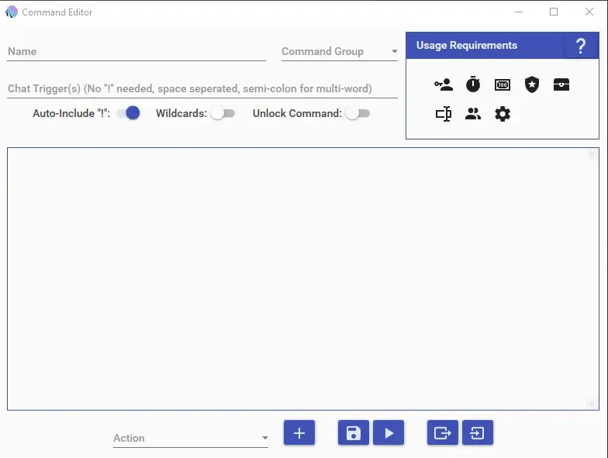608x458 pixels.
Task: Disable the Auto-Include "!" toggle
Action: 129,113
